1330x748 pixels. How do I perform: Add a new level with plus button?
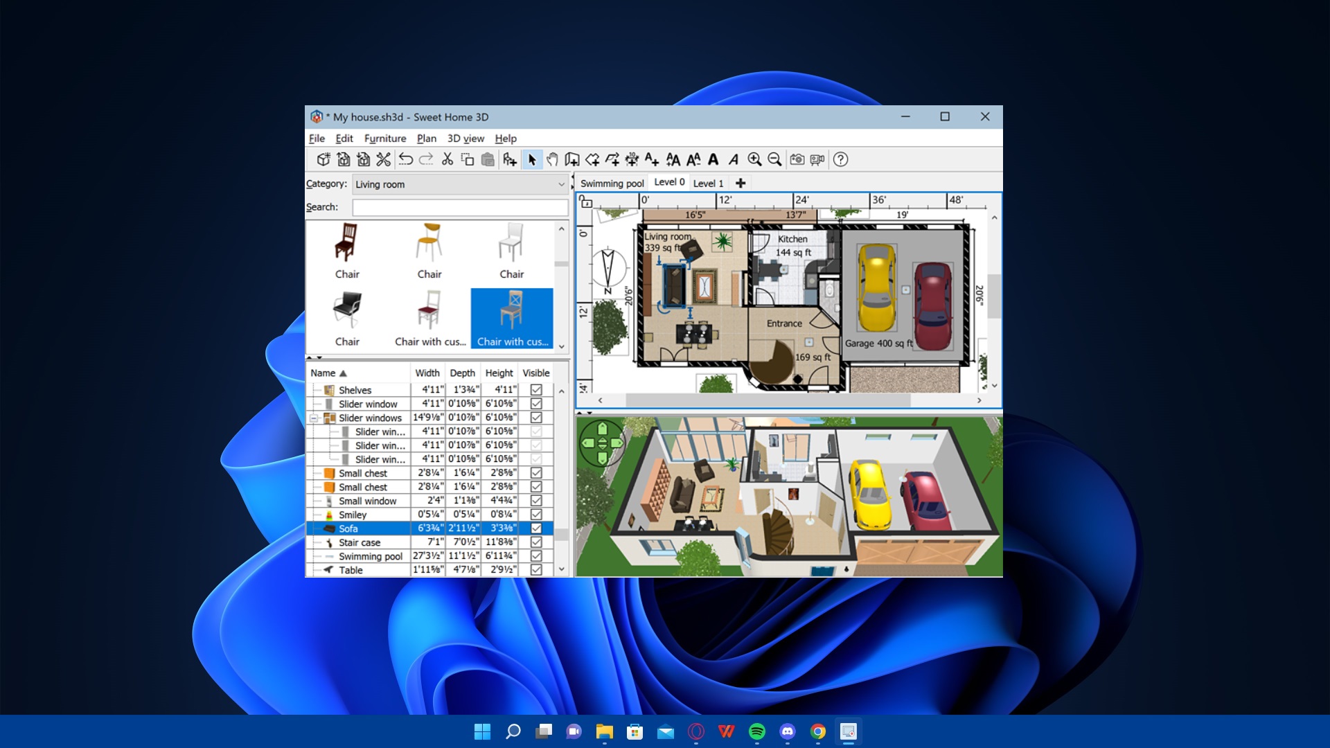(741, 183)
